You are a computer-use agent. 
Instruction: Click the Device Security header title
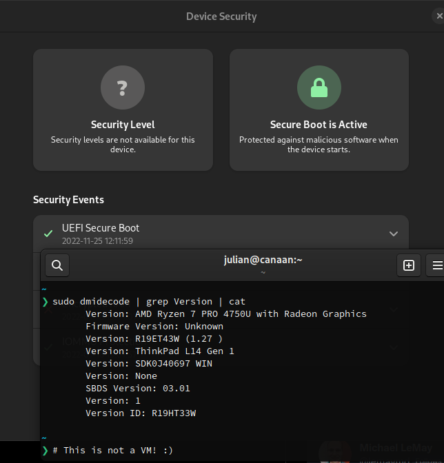click(221, 17)
